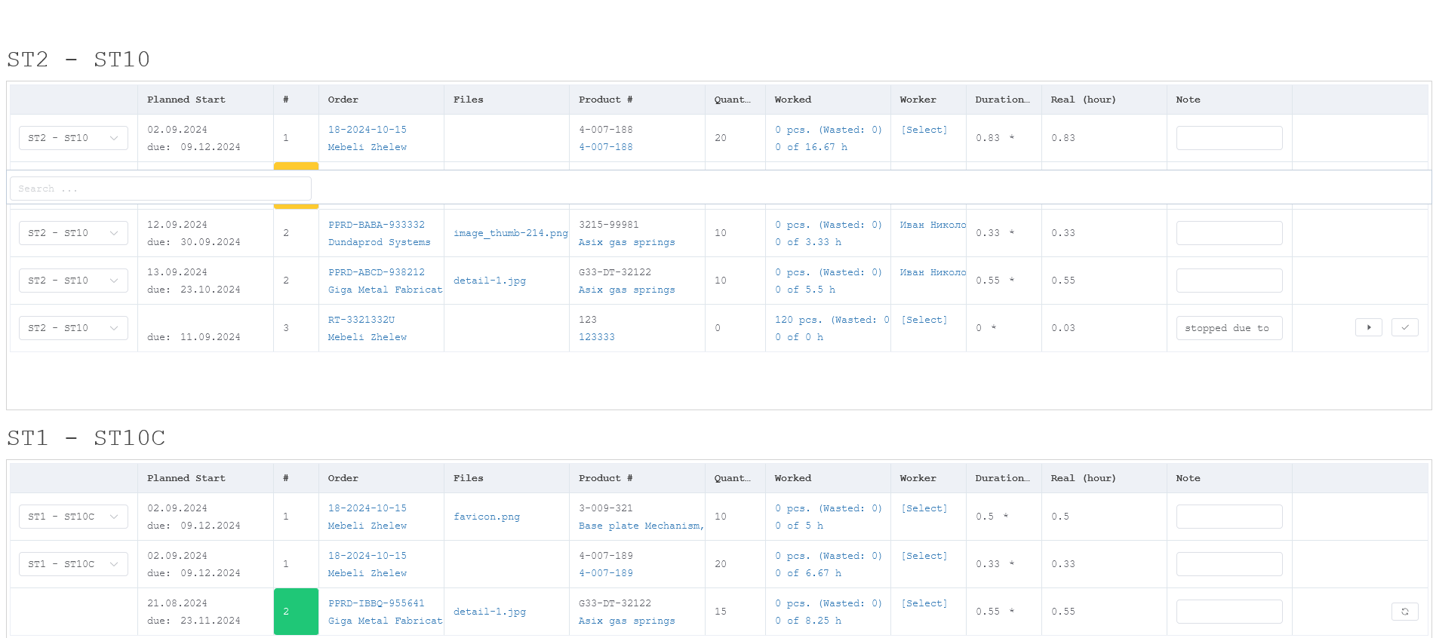
Task: Open blue 4-007-189 product link
Action: pos(605,573)
